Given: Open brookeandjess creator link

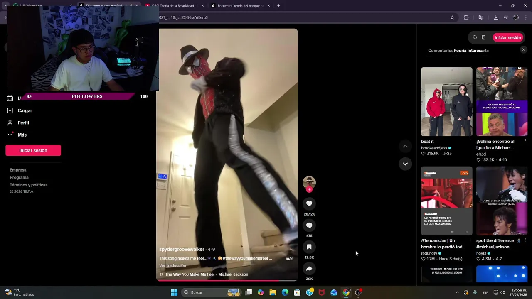Looking at the screenshot, I should pos(434,148).
